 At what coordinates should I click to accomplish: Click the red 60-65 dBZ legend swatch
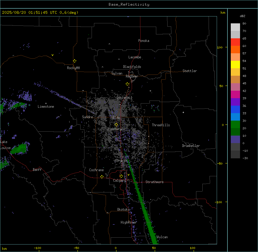(235, 42)
